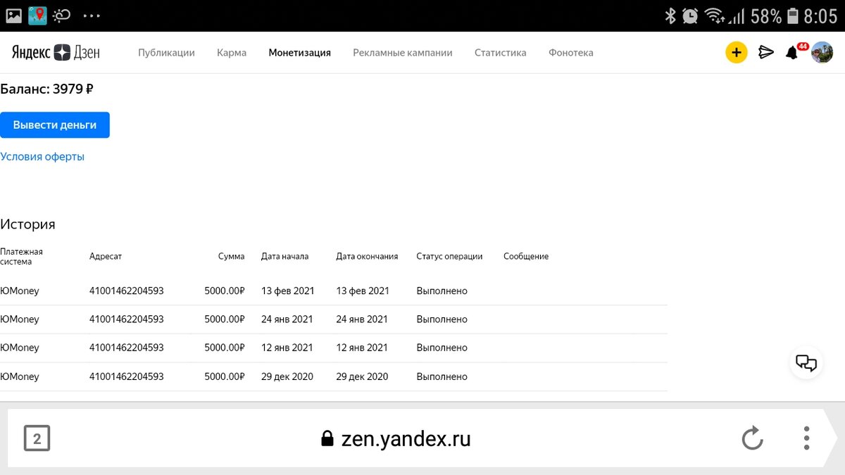This screenshot has width=845, height=475.
Task: Tap the alarm clock status icon
Action: click(x=691, y=15)
